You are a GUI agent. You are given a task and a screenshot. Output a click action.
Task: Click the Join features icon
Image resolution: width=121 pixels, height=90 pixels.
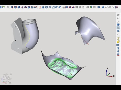pyautogui.click(x=116, y=7)
